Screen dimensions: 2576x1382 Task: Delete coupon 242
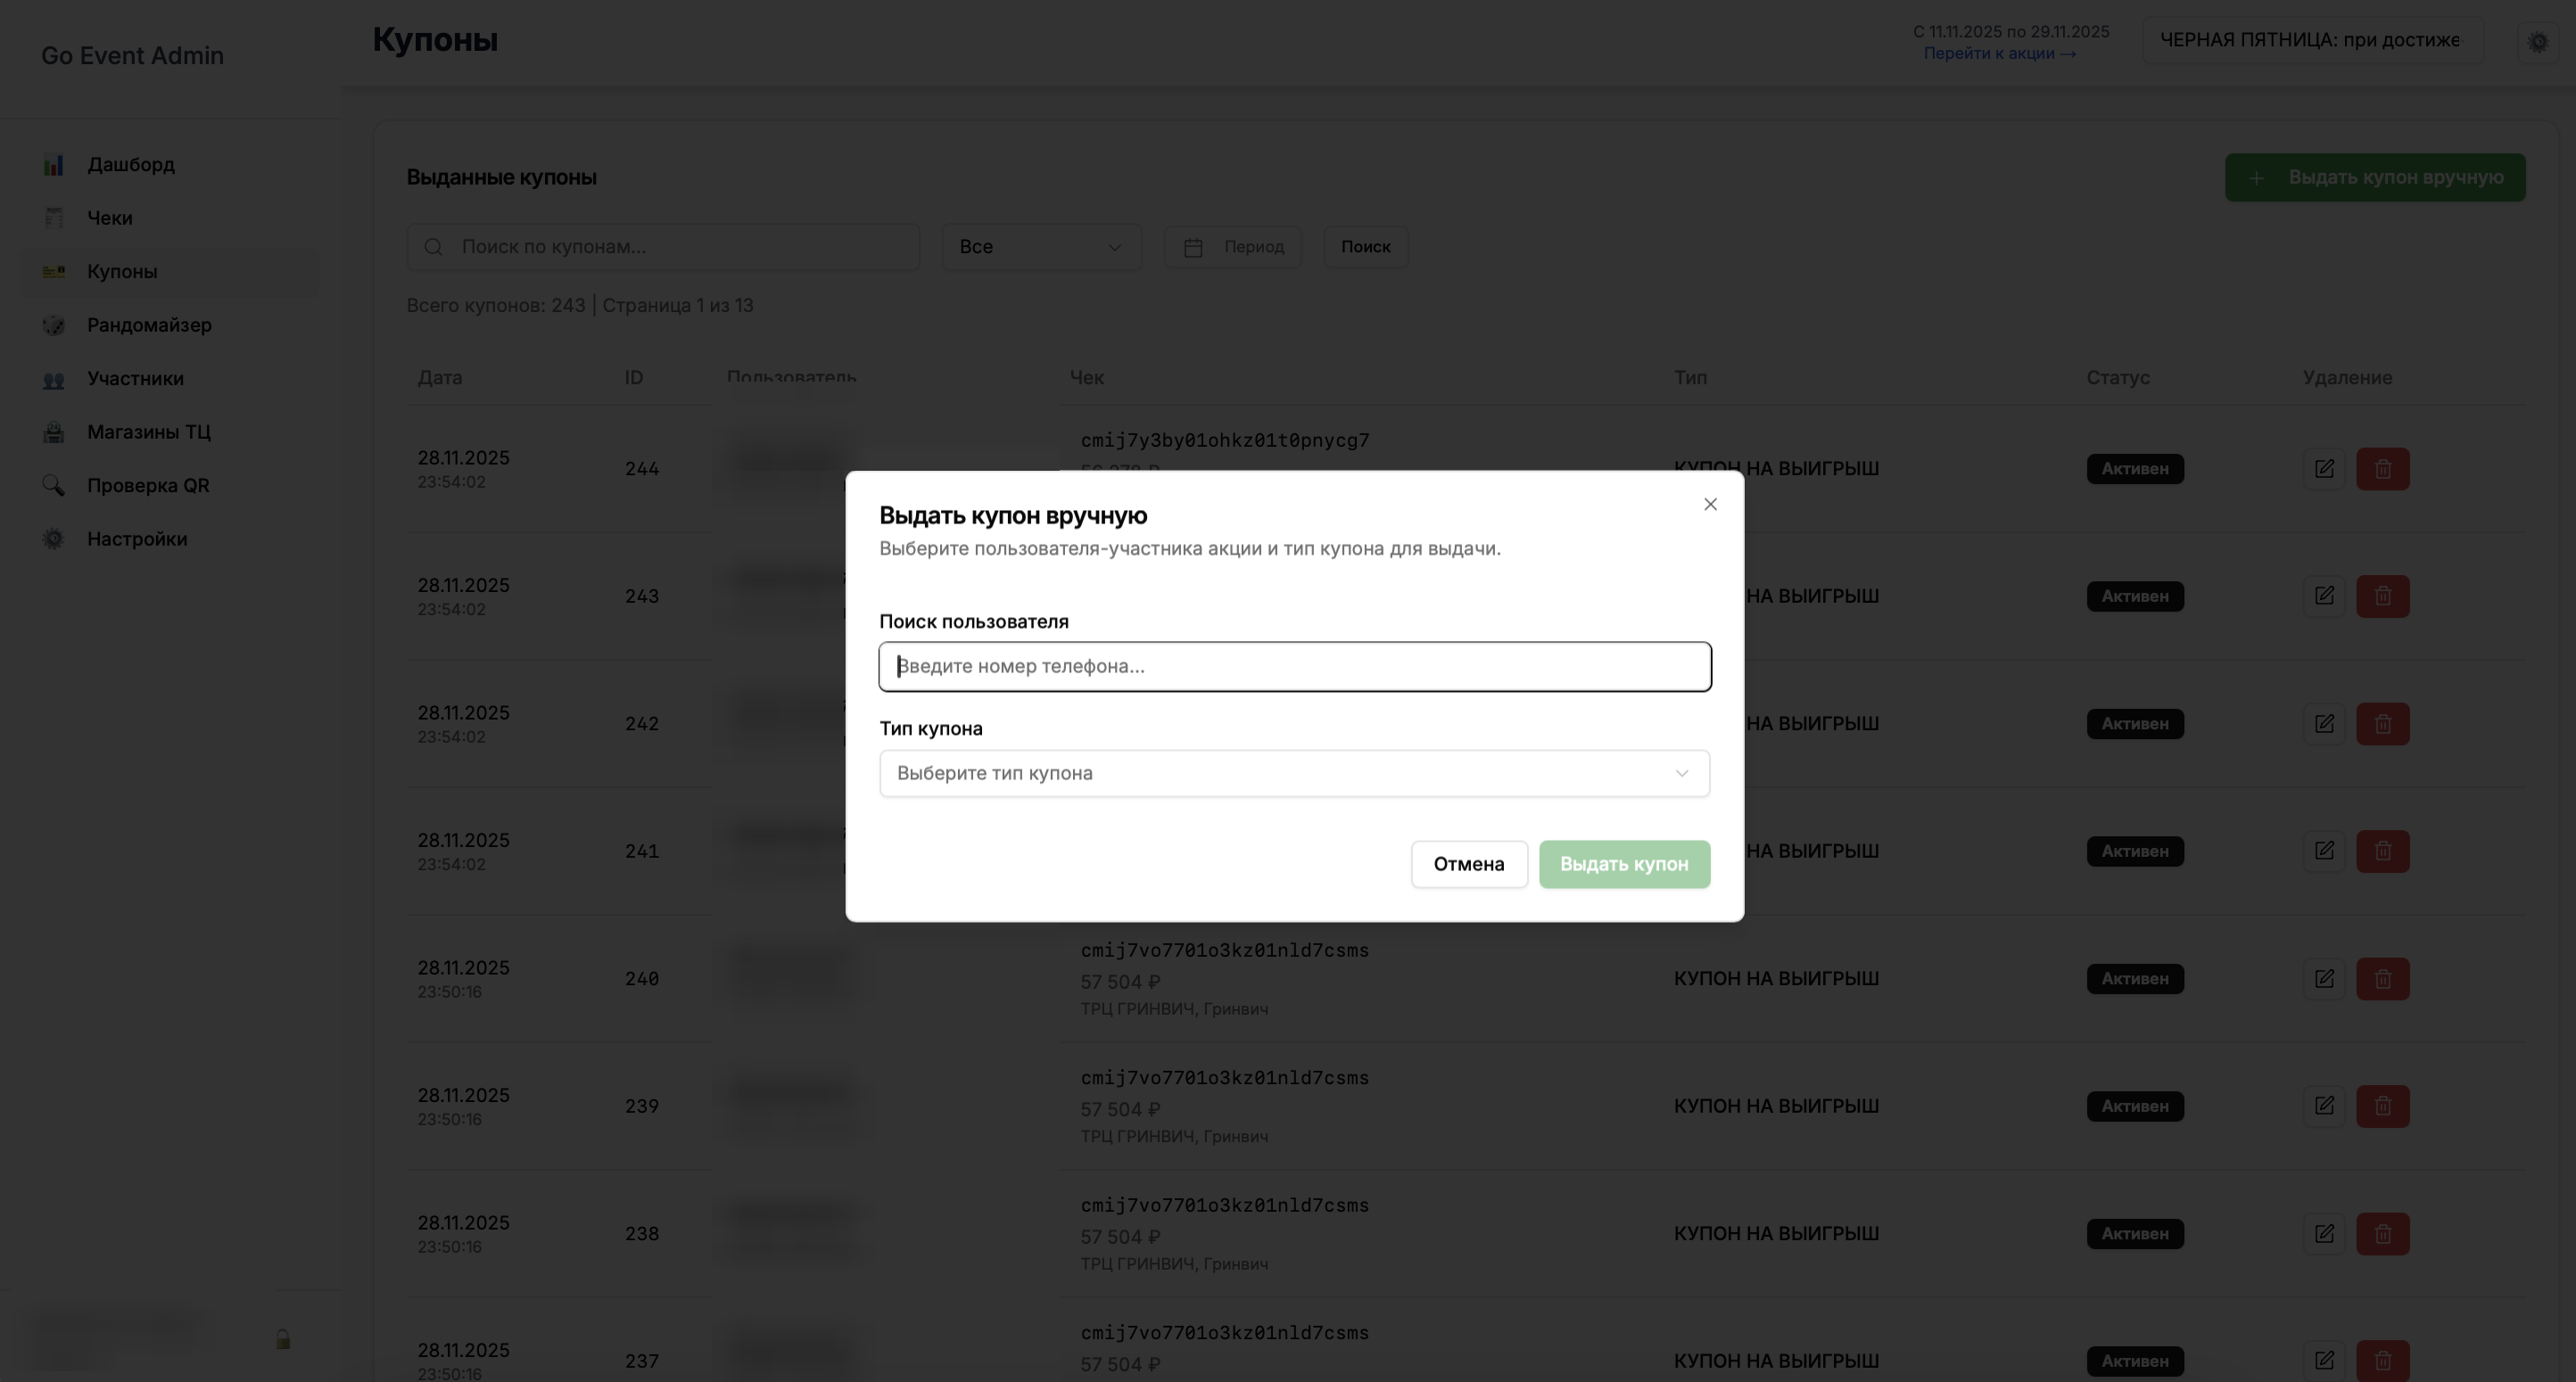point(2383,723)
